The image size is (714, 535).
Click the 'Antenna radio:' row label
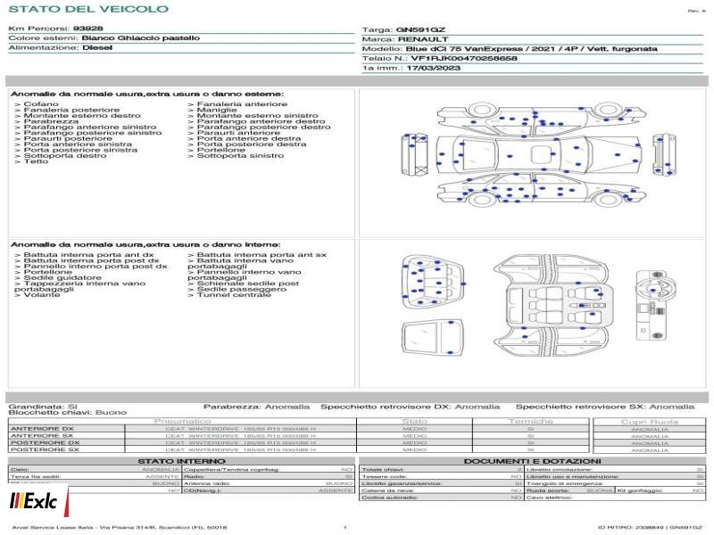pyautogui.click(x=207, y=483)
